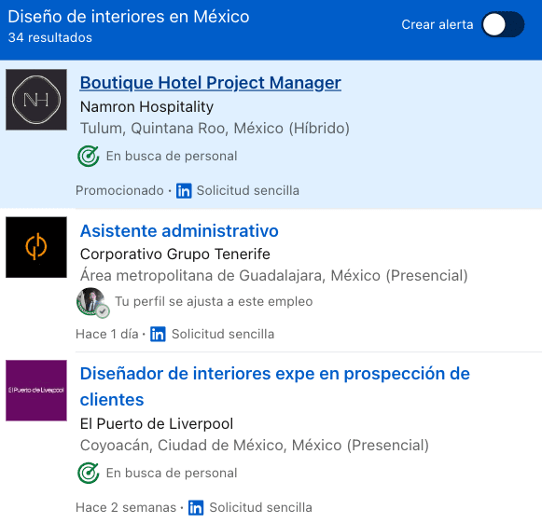This screenshot has width=542, height=523.
Task: Click the El Puerto de Liverpool company name
Action: pos(157,423)
